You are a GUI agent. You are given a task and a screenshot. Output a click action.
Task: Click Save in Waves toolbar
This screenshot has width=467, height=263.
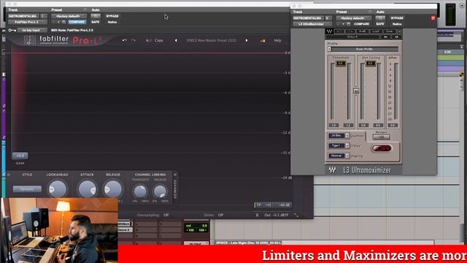[x=389, y=31]
